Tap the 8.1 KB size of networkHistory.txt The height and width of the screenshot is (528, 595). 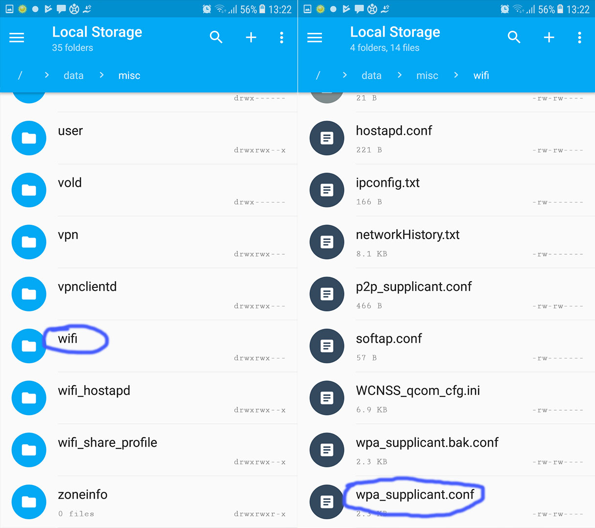[x=372, y=254]
